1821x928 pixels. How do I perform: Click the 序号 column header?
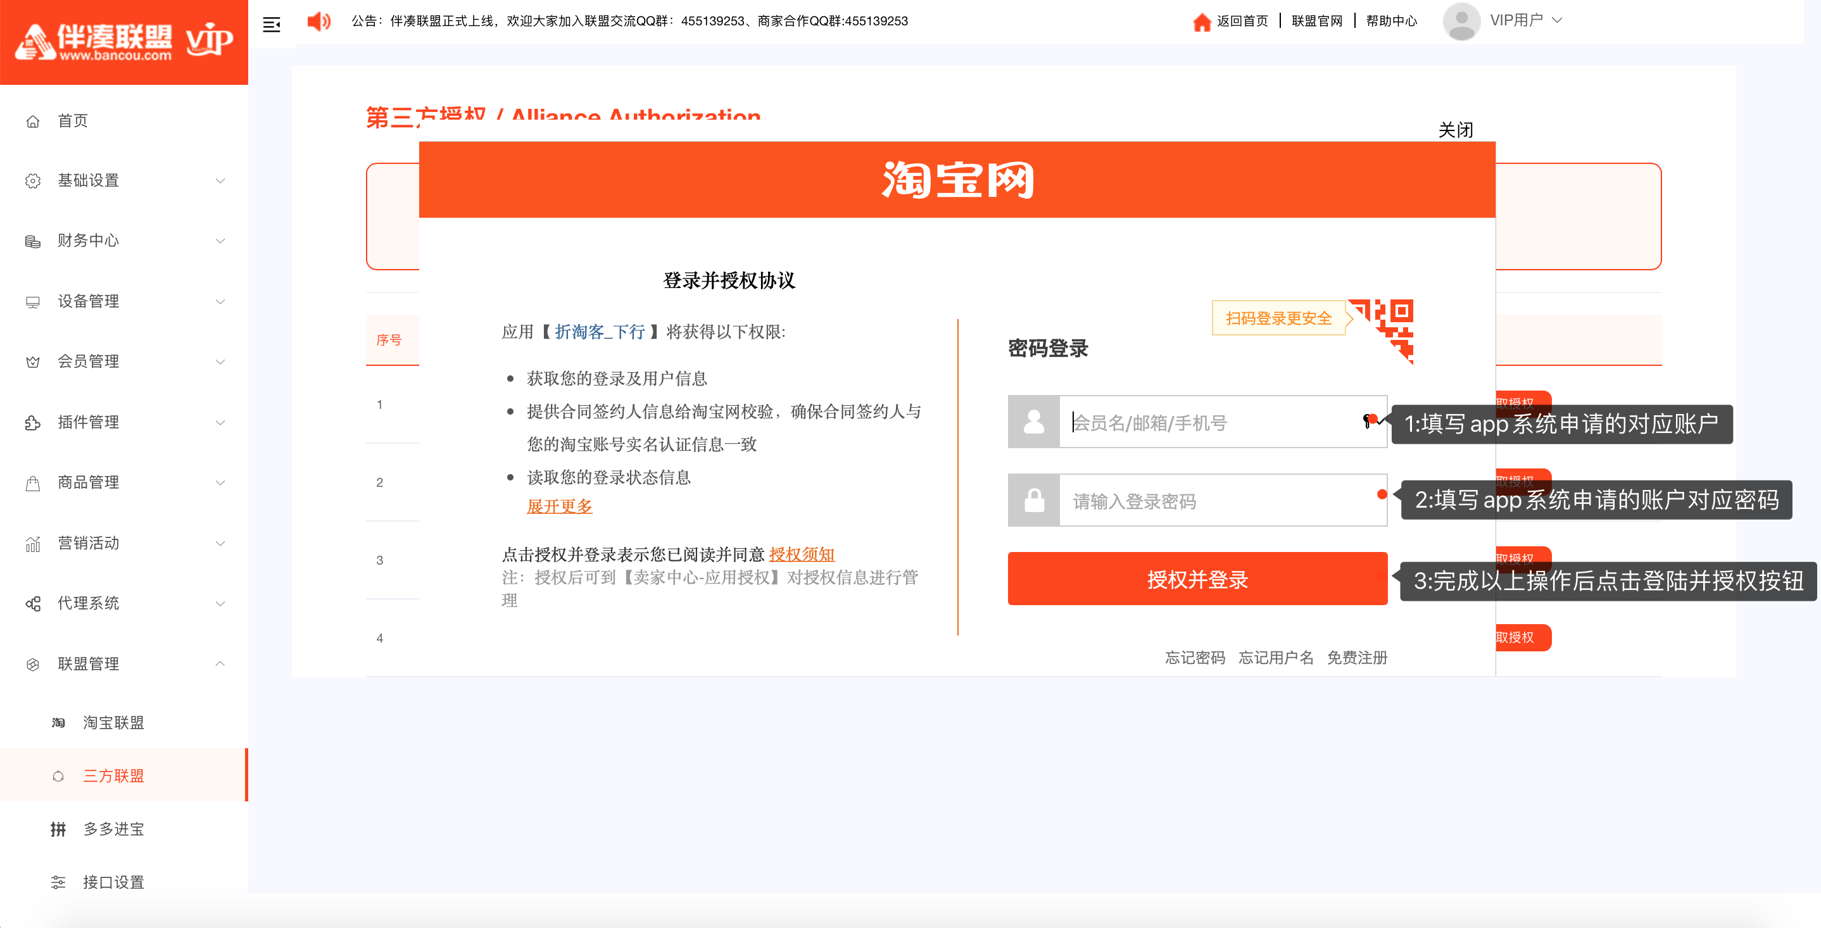[389, 340]
